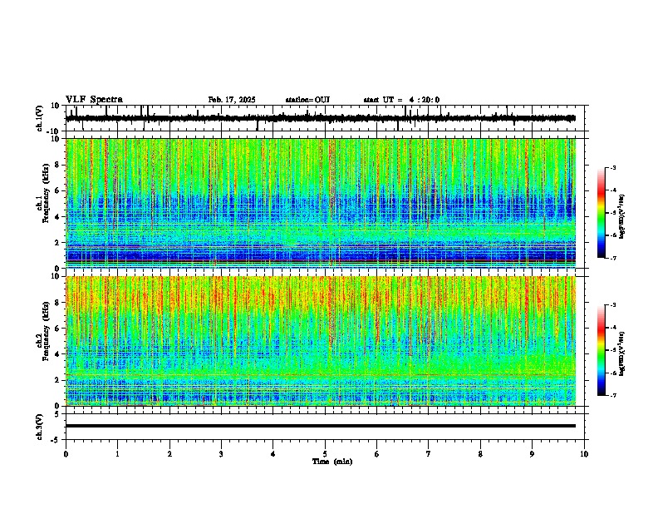The width and height of the screenshot is (658, 509).
Task: Click time axis tick label "1"
Action: (x=117, y=454)
